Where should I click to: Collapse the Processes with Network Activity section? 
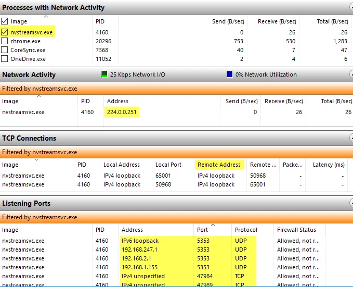pos(350,7)
